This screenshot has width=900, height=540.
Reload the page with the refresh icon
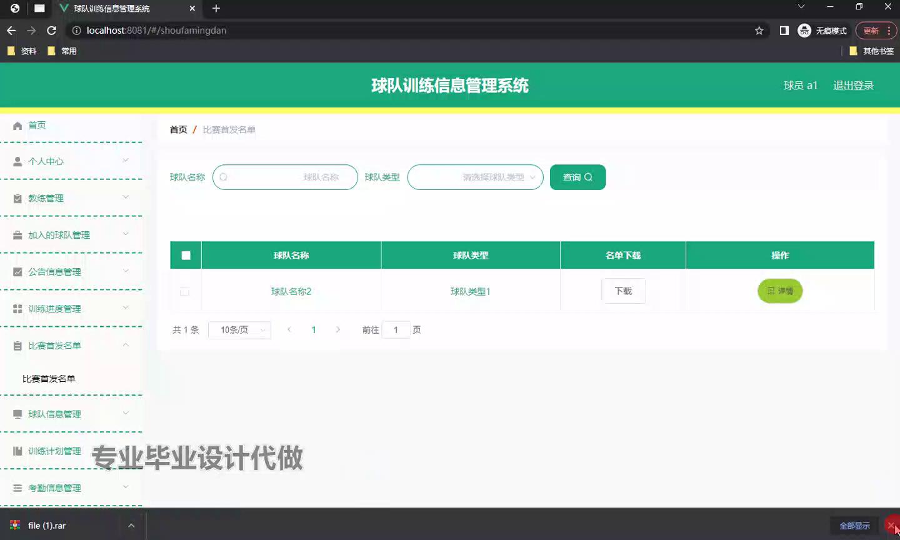(52, 31)
